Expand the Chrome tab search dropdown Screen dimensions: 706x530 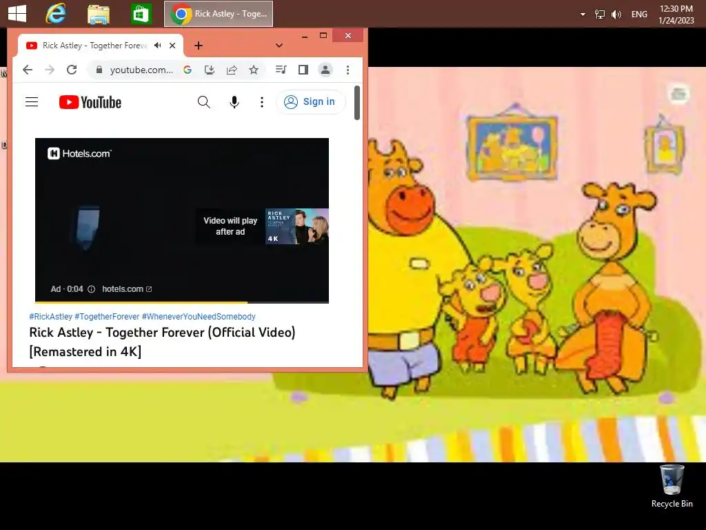pyautogui.click(x=279, y=46)
